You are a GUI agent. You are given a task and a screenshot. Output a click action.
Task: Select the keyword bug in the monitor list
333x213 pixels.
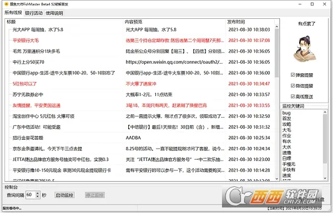coord(286,113)
